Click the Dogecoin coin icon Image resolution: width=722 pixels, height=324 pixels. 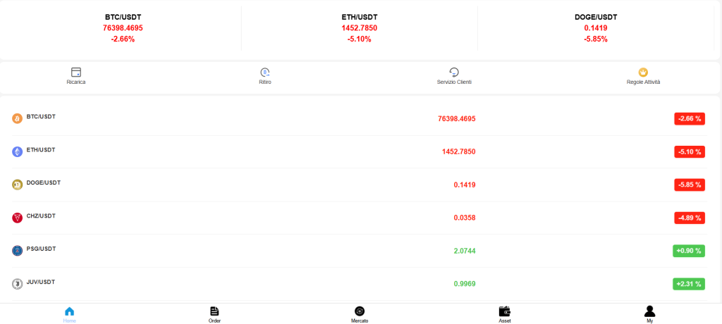click(17, 185)
